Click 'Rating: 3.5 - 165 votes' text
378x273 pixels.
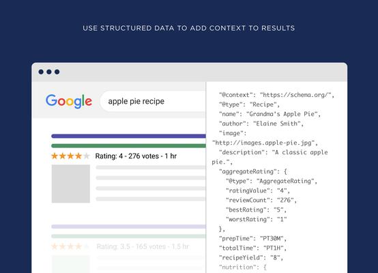tap(132, 246)
